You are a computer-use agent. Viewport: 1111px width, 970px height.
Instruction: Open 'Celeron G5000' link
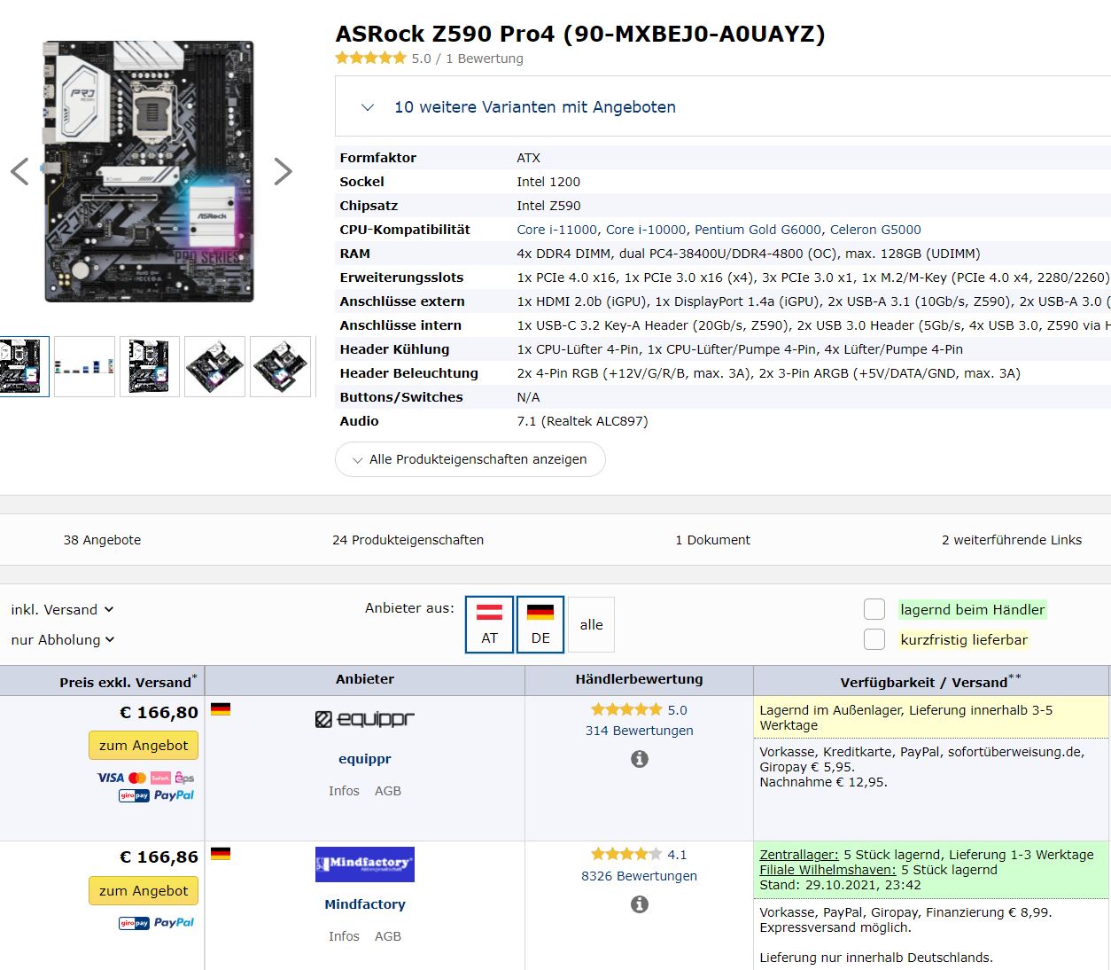[875, 230]
